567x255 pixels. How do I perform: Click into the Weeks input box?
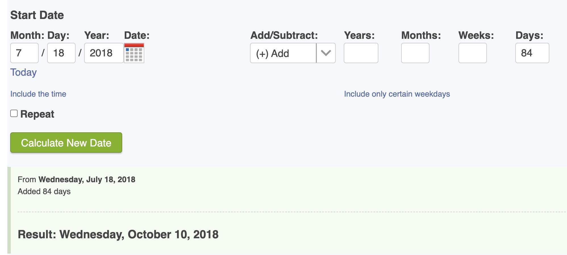(x=473, y=53)
